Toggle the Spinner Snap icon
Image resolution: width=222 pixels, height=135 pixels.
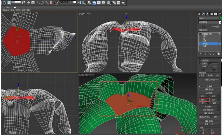point(52,2)
